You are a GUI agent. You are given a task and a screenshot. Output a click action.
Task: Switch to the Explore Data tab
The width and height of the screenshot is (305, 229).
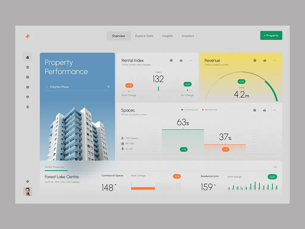coord(144,36)
